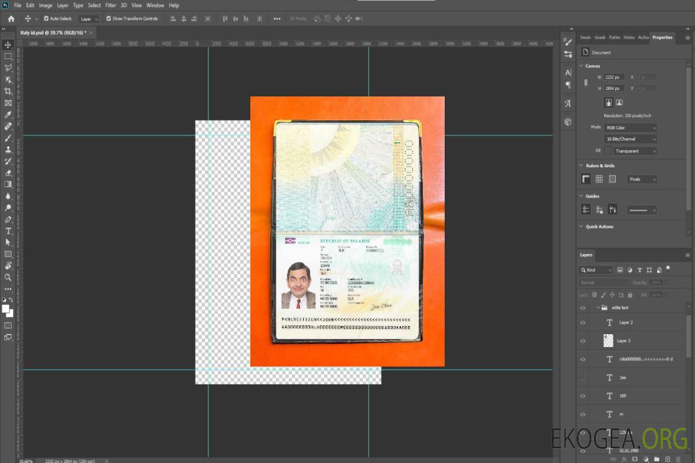Collapse the 'edite text' layer group
Screen dimensions: 695x463
[598, 307]
